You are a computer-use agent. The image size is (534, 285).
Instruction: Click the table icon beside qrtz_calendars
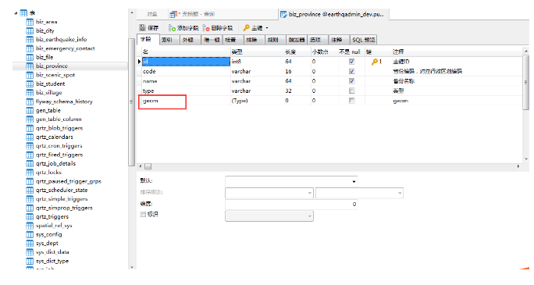(30, 137)
